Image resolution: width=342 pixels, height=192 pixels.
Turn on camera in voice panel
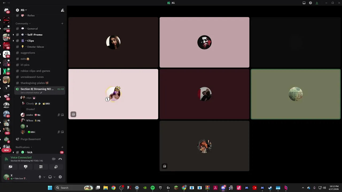[x=10, y=167]
